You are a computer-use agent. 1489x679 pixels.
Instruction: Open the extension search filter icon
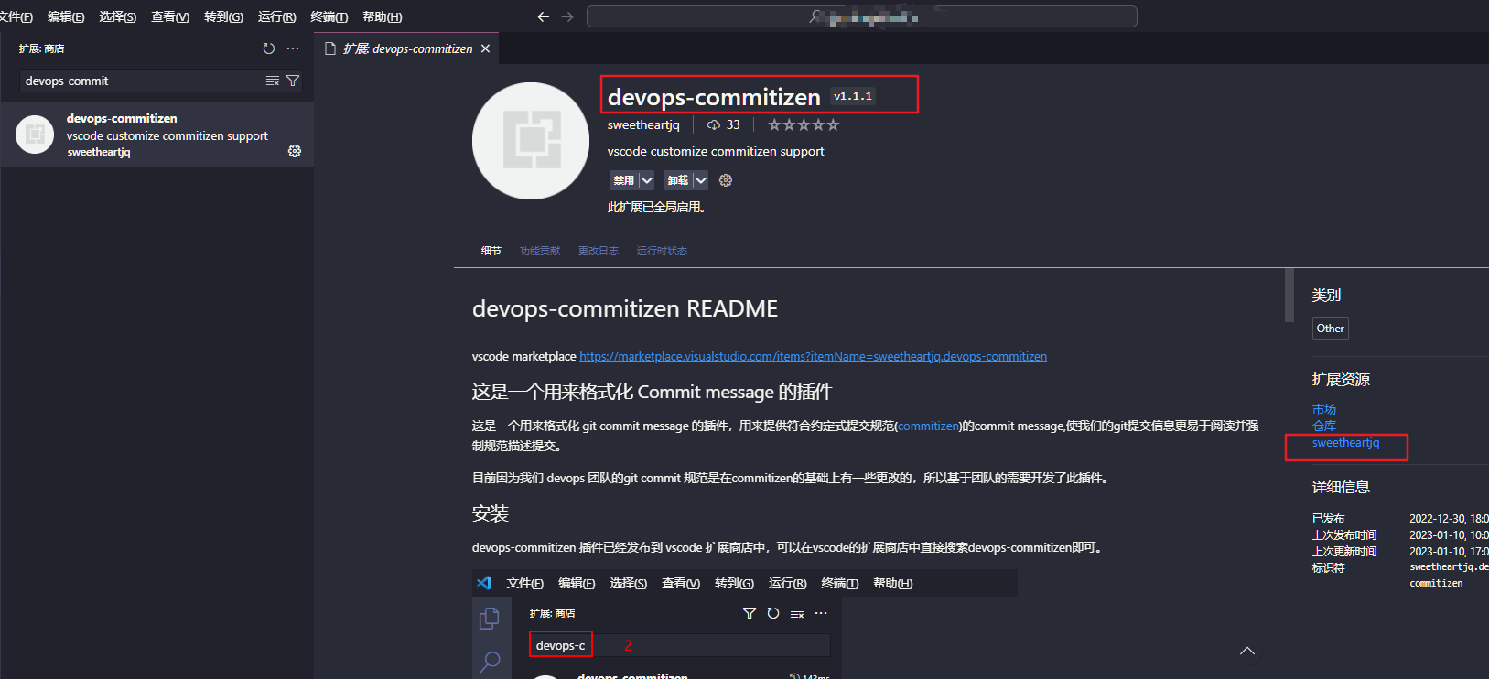click(293, 81)
